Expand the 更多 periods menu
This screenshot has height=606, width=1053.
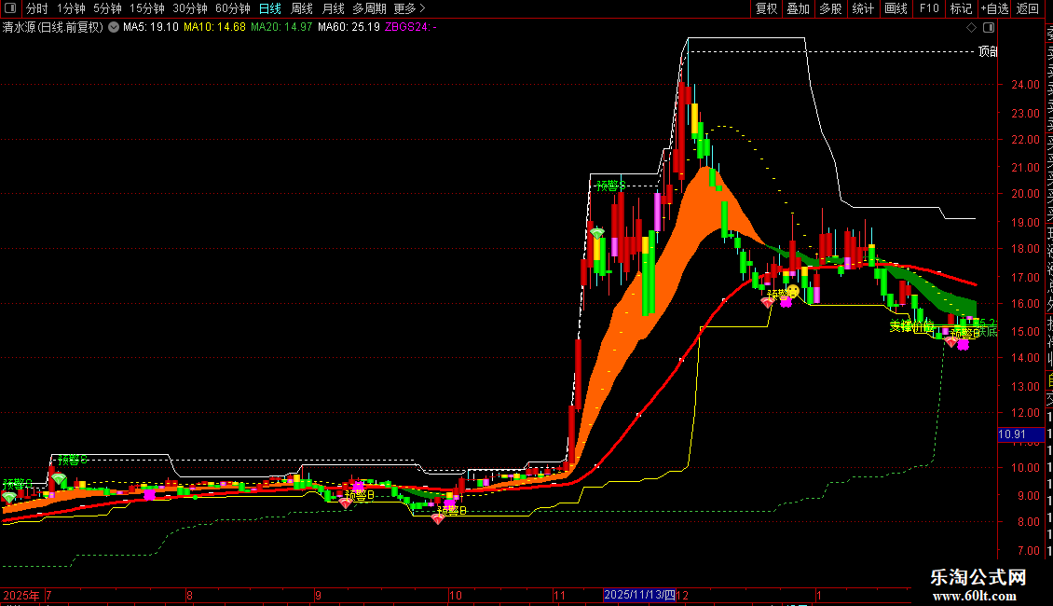pos(409,8)
